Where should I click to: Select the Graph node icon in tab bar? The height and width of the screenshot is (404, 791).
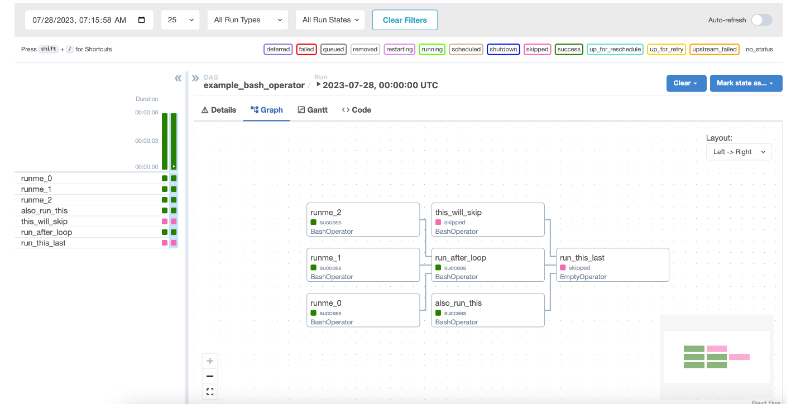click(254, 109)
